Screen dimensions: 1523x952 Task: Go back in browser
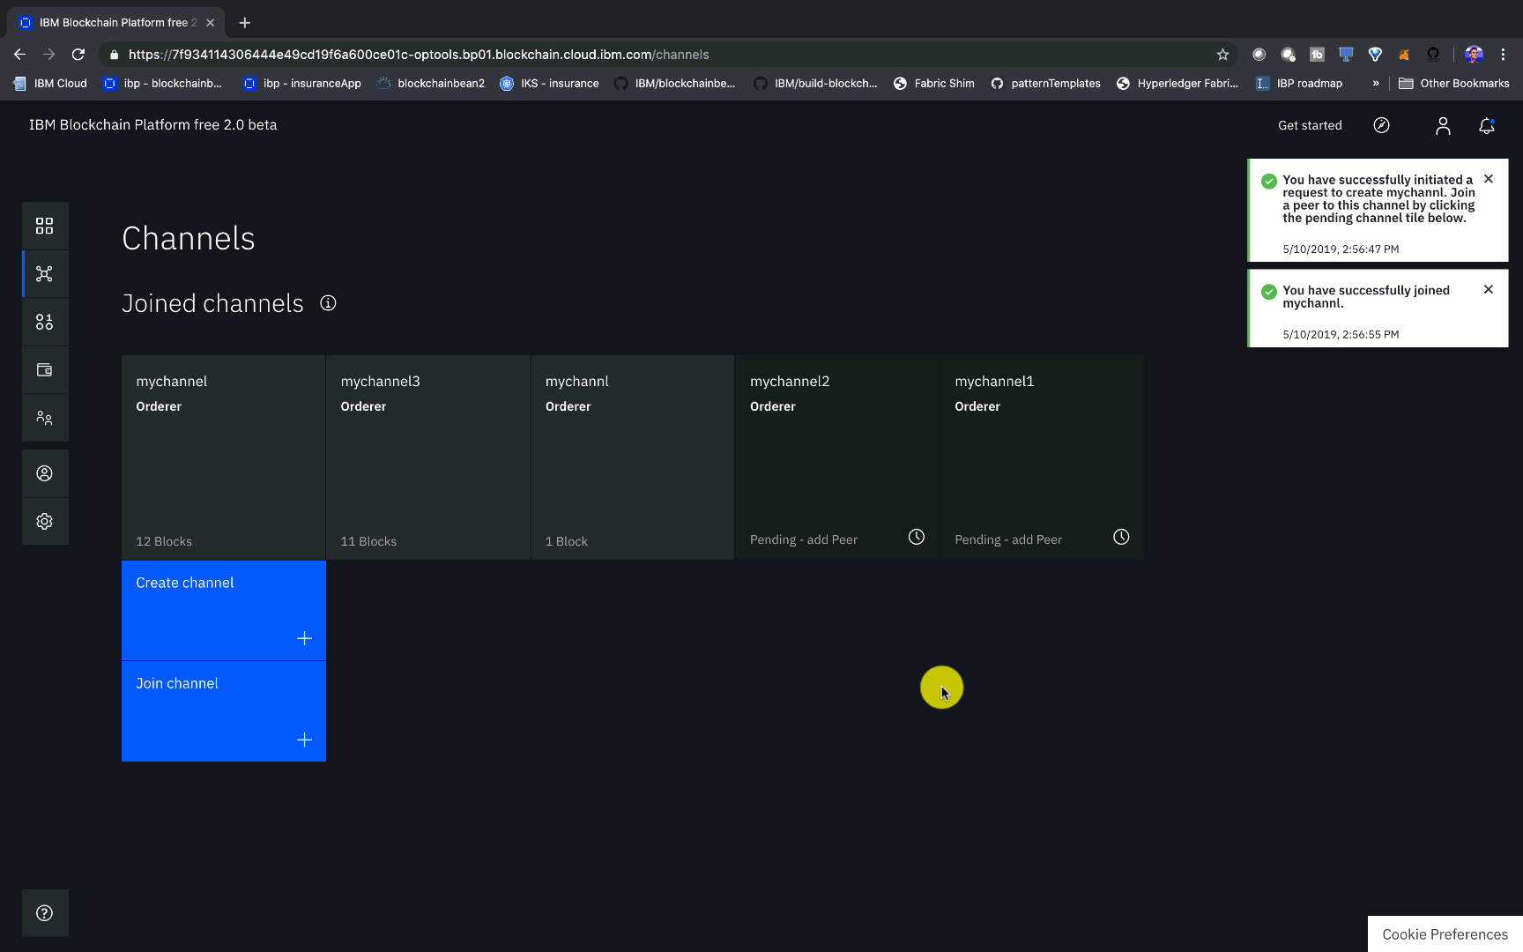19,55
